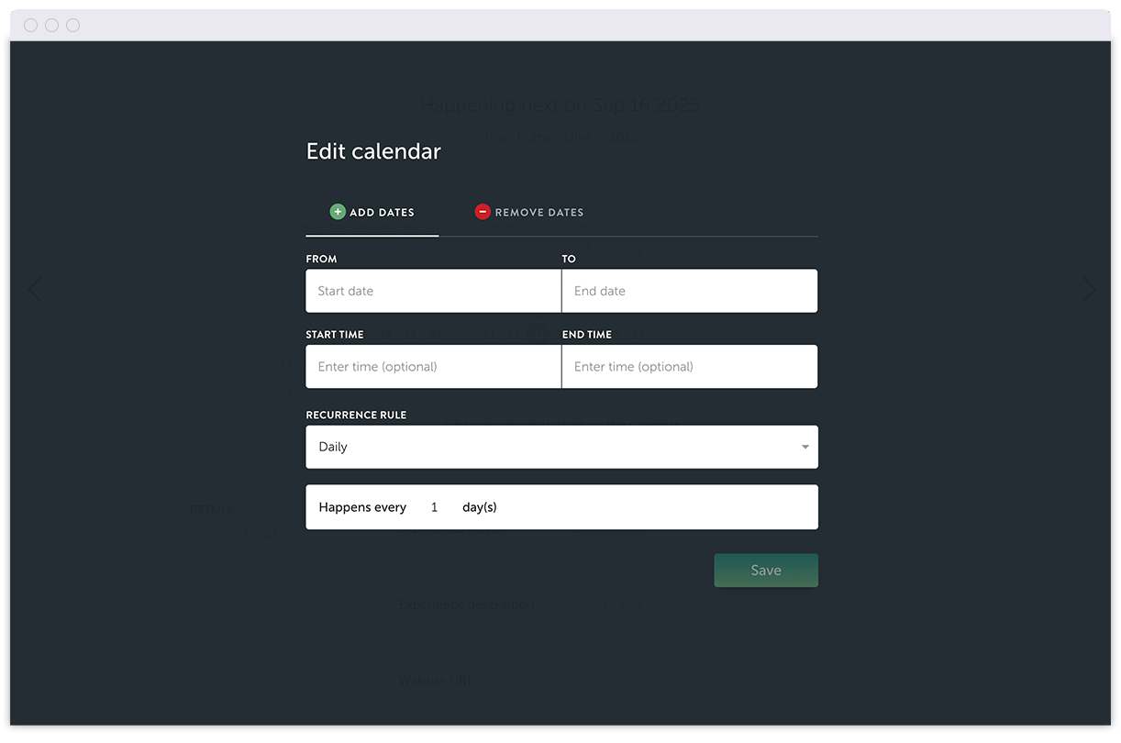
Task: Click the green plus icon for adding dates
Action: pos(338,212)
